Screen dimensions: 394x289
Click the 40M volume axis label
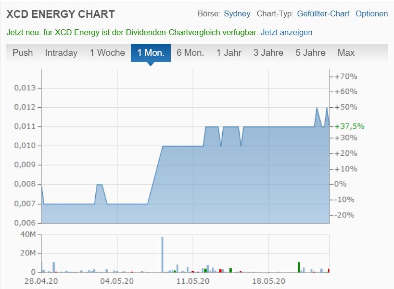point(28,234)
